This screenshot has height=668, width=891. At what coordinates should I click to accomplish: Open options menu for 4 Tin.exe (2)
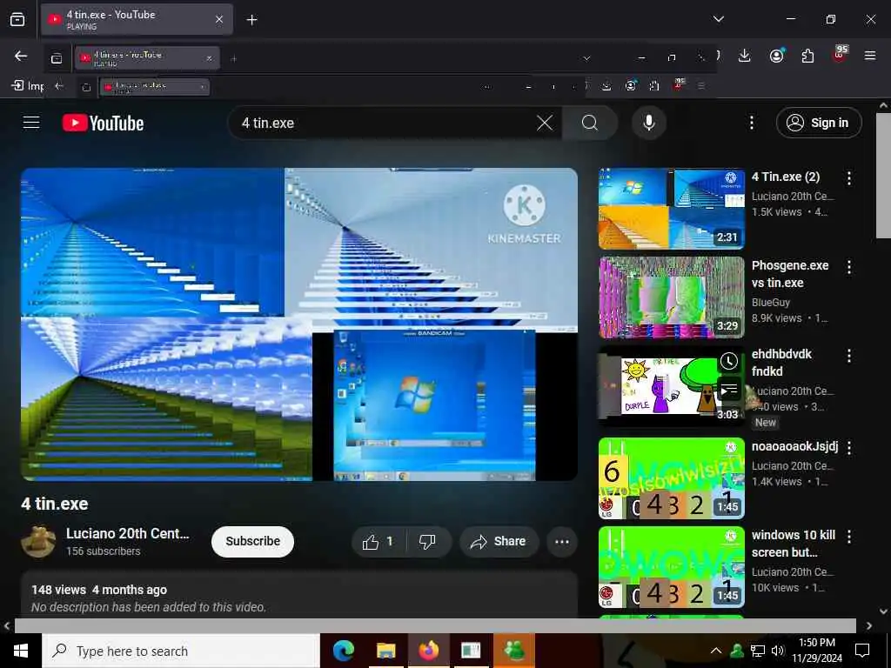(x=849, y=178)
